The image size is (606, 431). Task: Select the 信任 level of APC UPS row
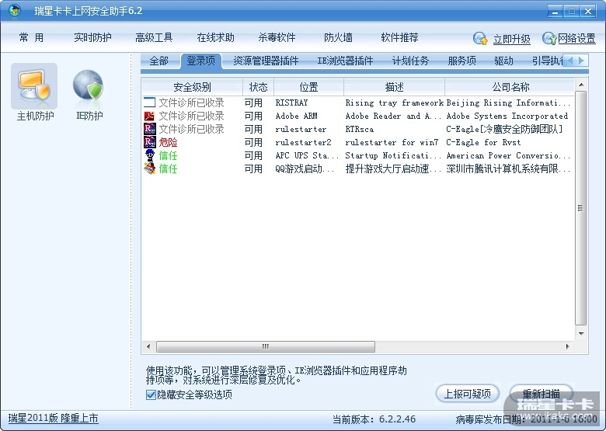[168, 155]
